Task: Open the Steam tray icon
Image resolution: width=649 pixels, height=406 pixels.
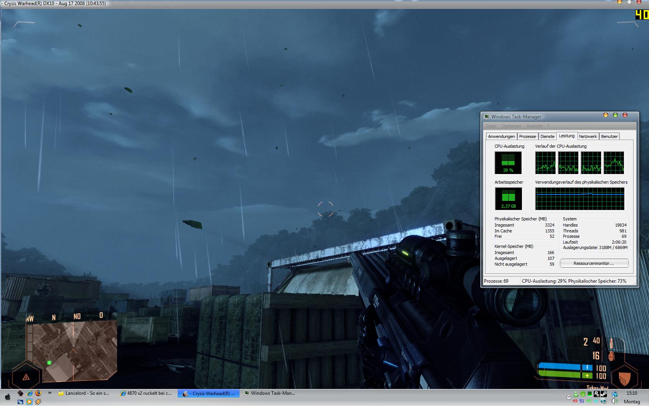Action: point(604,394)
